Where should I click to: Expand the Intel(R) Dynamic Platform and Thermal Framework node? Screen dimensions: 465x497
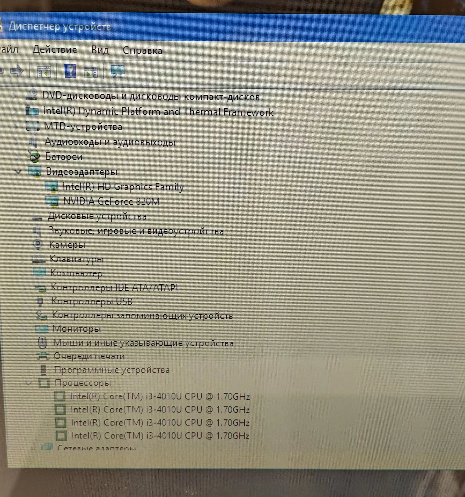click(x=15, y=111)
